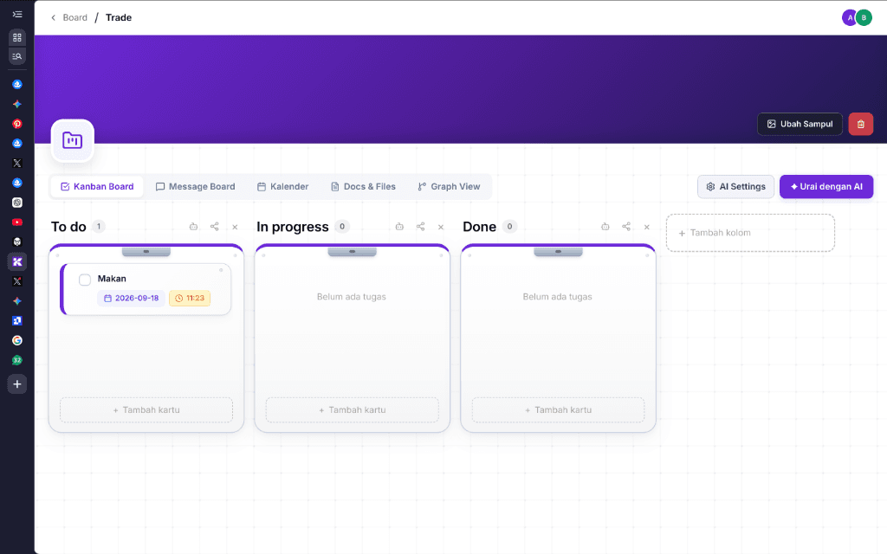Click the Board breadcrumb link
887x554 pixels.
74,17
